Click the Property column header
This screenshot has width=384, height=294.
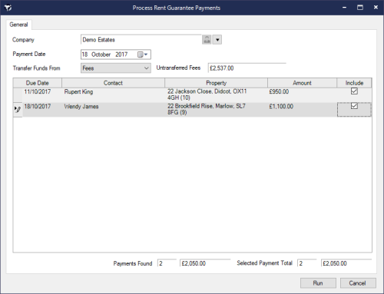pos(217,83)
